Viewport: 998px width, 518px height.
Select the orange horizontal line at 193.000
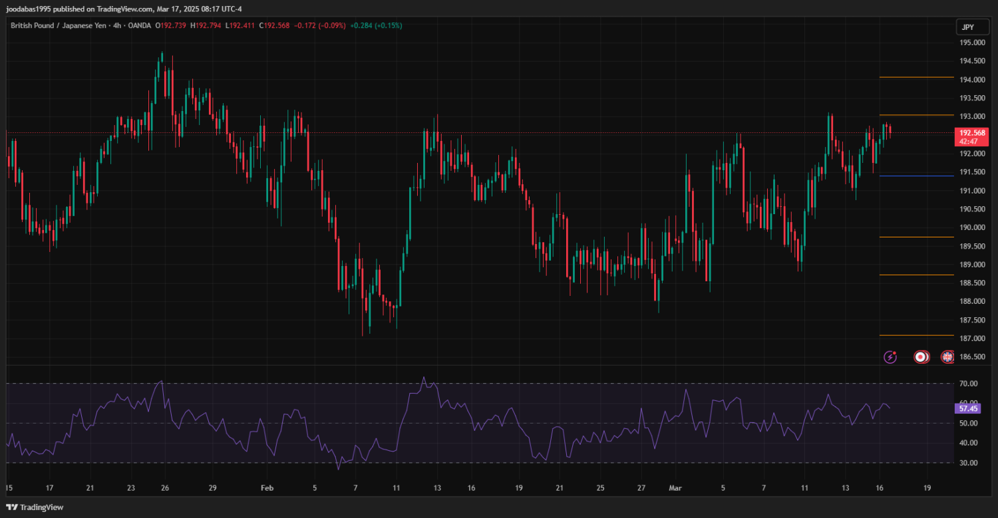pos(916,116)
